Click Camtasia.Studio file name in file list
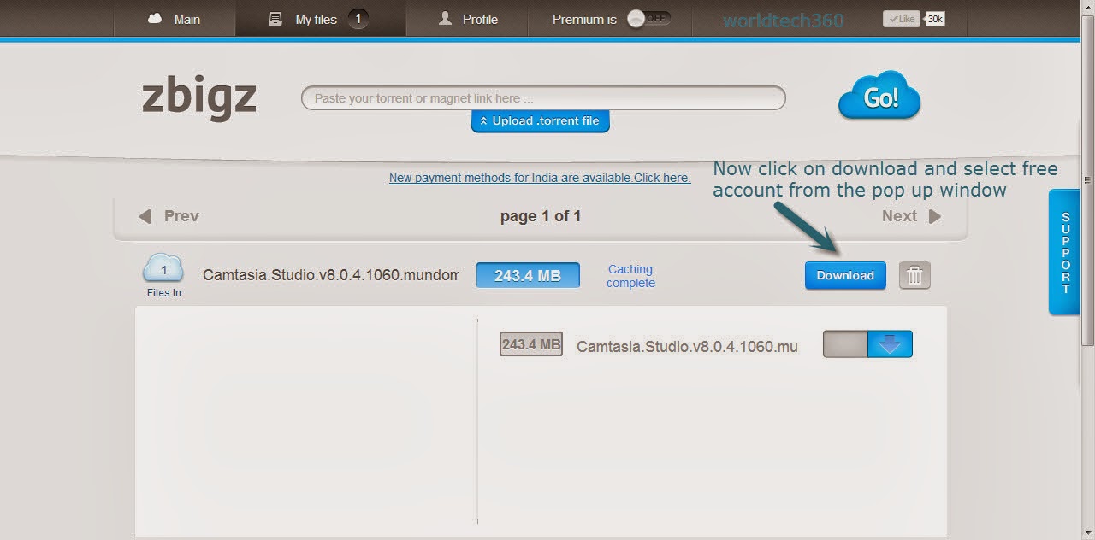This screenshot has width=1095, height=540. (x=687, y=346)
